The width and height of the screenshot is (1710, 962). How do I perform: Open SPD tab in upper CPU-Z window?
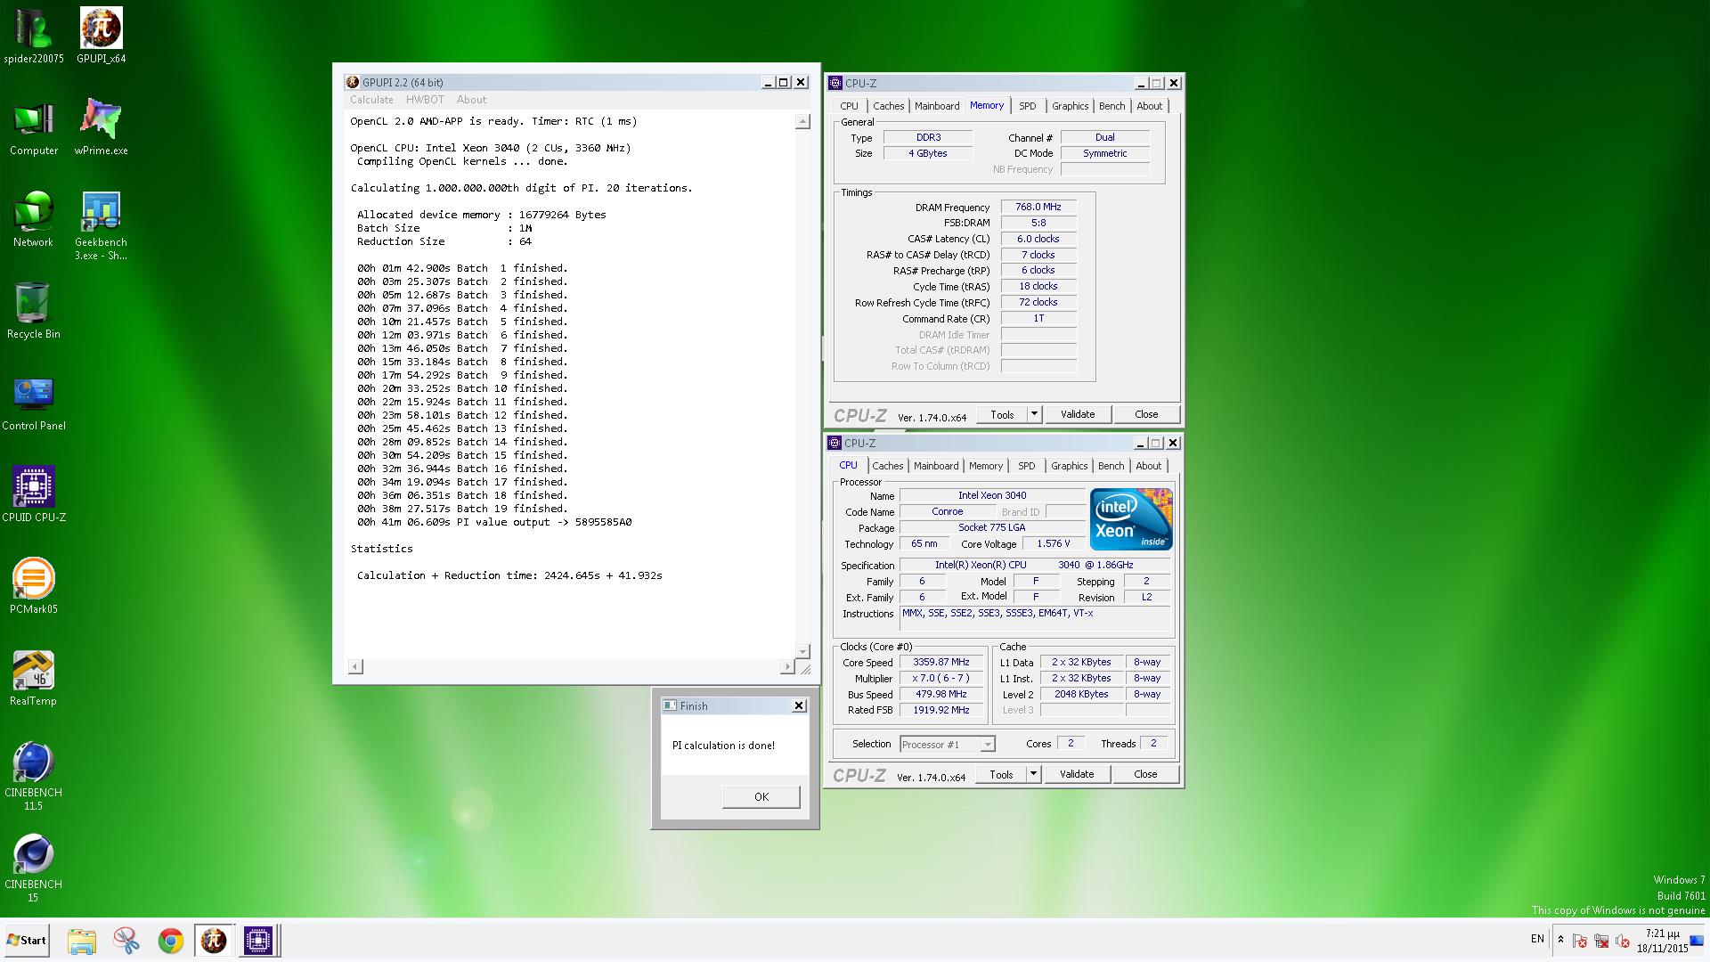[1027, 106]
